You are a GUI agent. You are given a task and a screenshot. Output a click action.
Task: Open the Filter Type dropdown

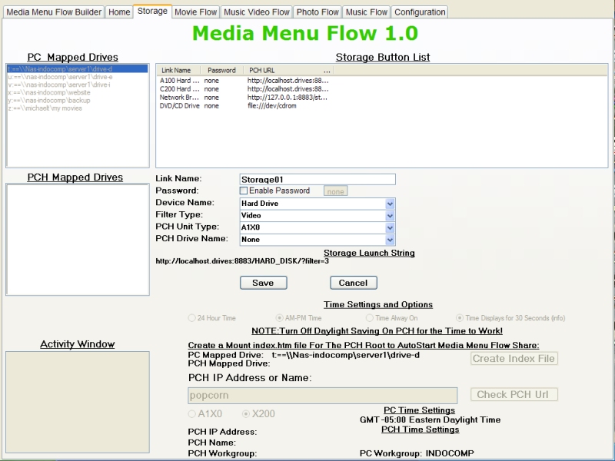coord(390,216)
